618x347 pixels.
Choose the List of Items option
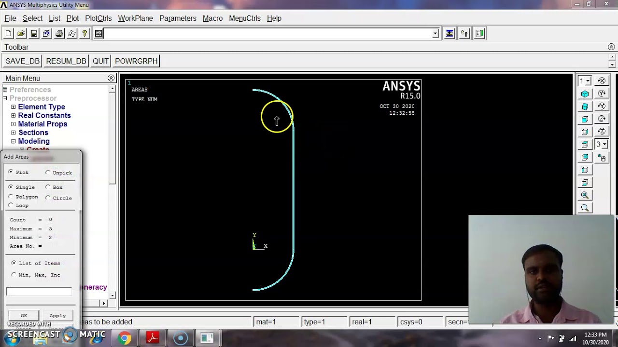click(x=14, y=263)
